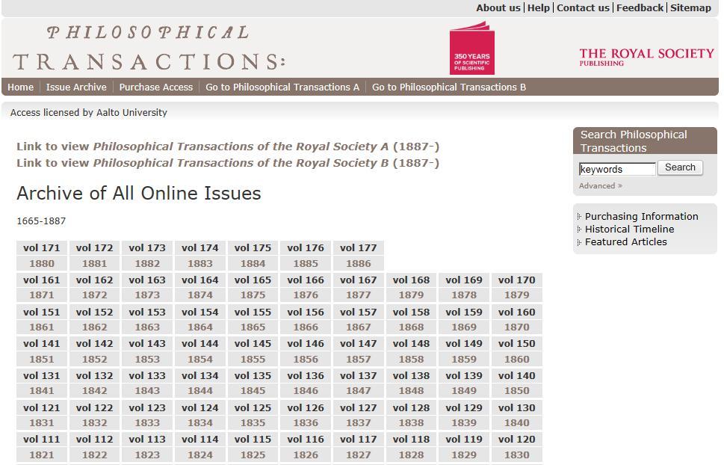This screenshot has width=724, height=465.
Task: Open vol 111 archive cell
Action: click(x=42, y=440)
